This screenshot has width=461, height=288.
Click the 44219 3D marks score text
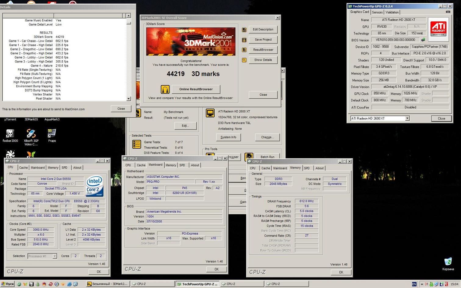pyautogui.click(x=193, y=74)
